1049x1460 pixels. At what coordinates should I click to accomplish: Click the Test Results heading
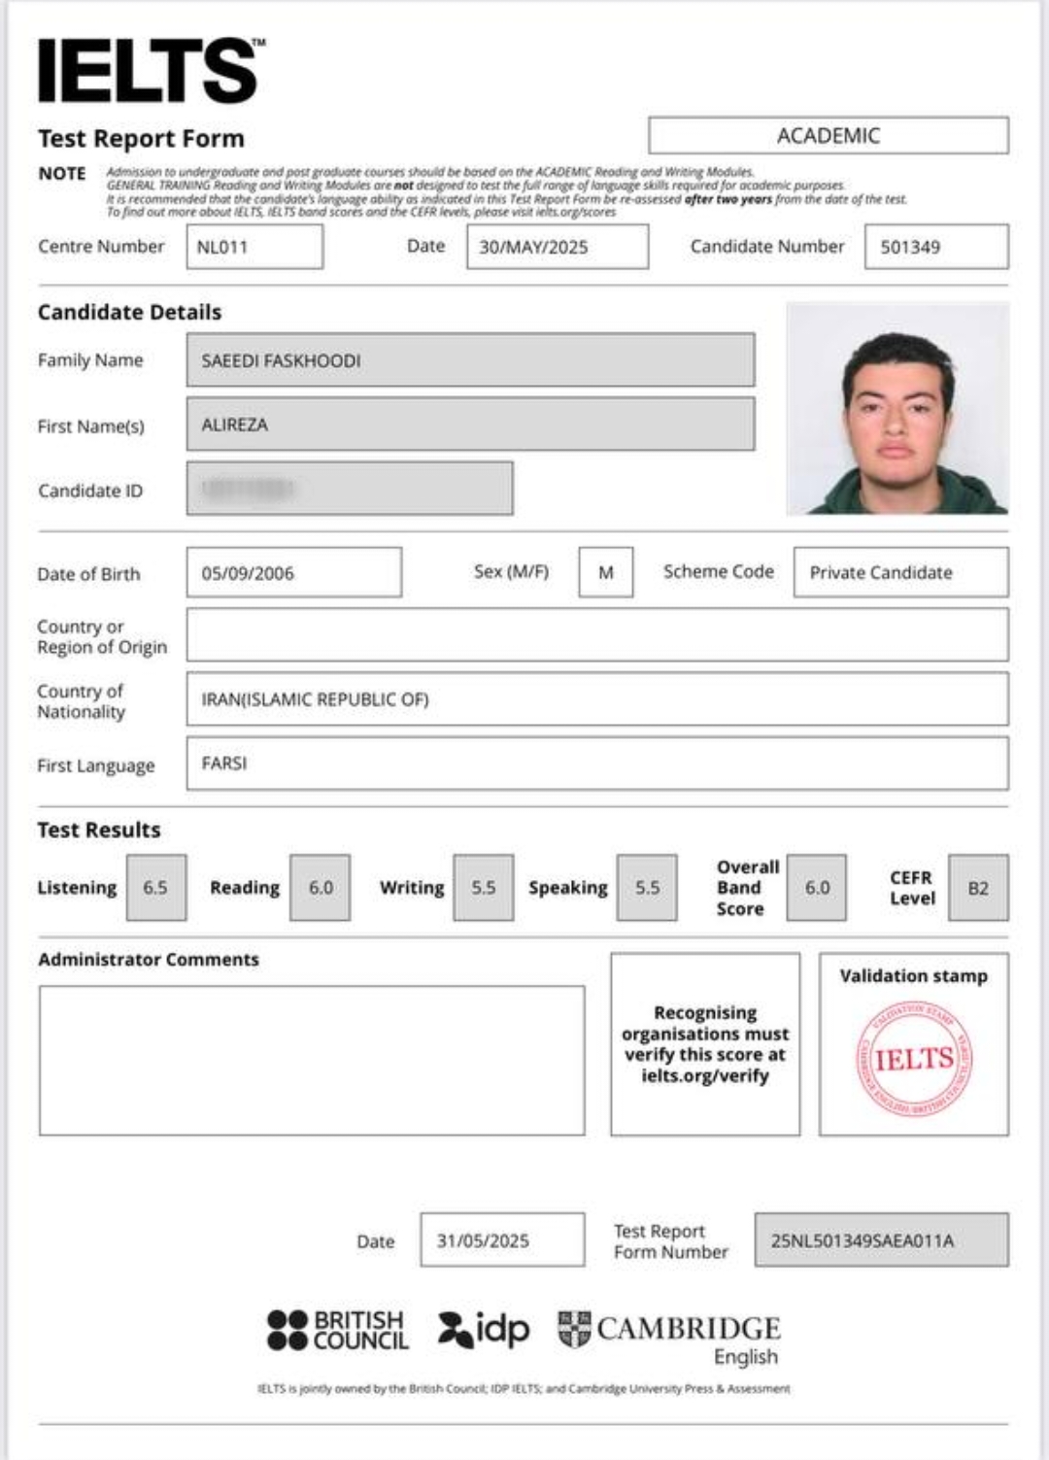pyautogui.click(x=99, y=831)
